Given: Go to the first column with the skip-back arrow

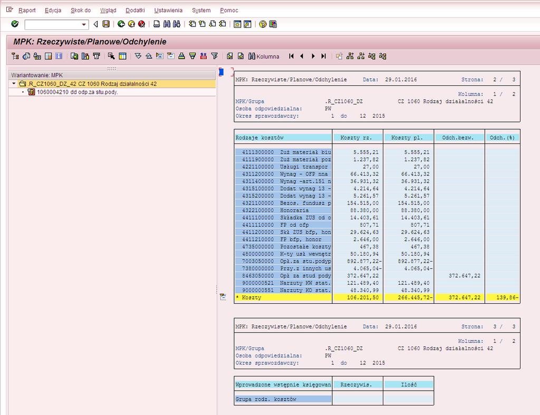Looking at the screenshot, I should [291, 56].
